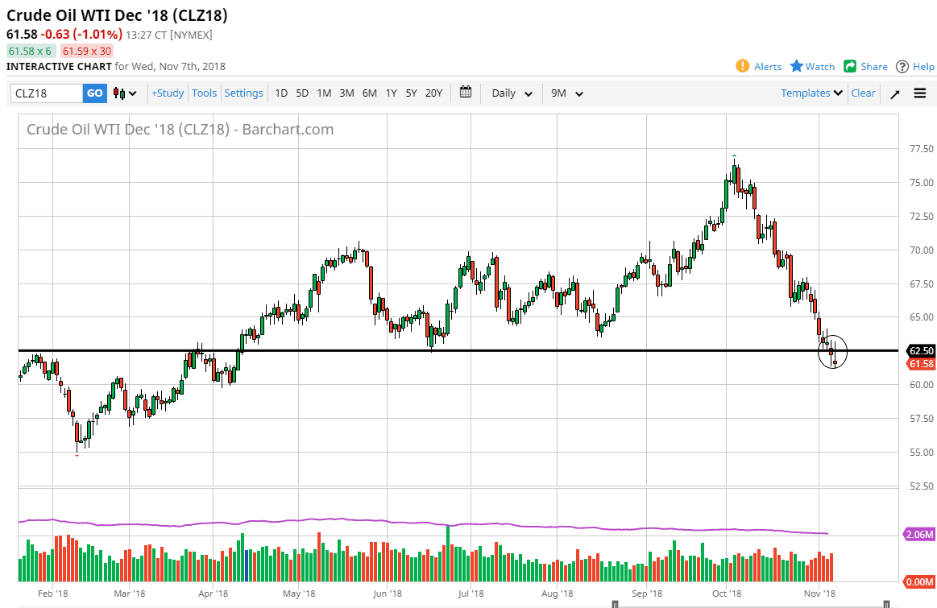Switch chart to 5D range

tap(302, 93)
